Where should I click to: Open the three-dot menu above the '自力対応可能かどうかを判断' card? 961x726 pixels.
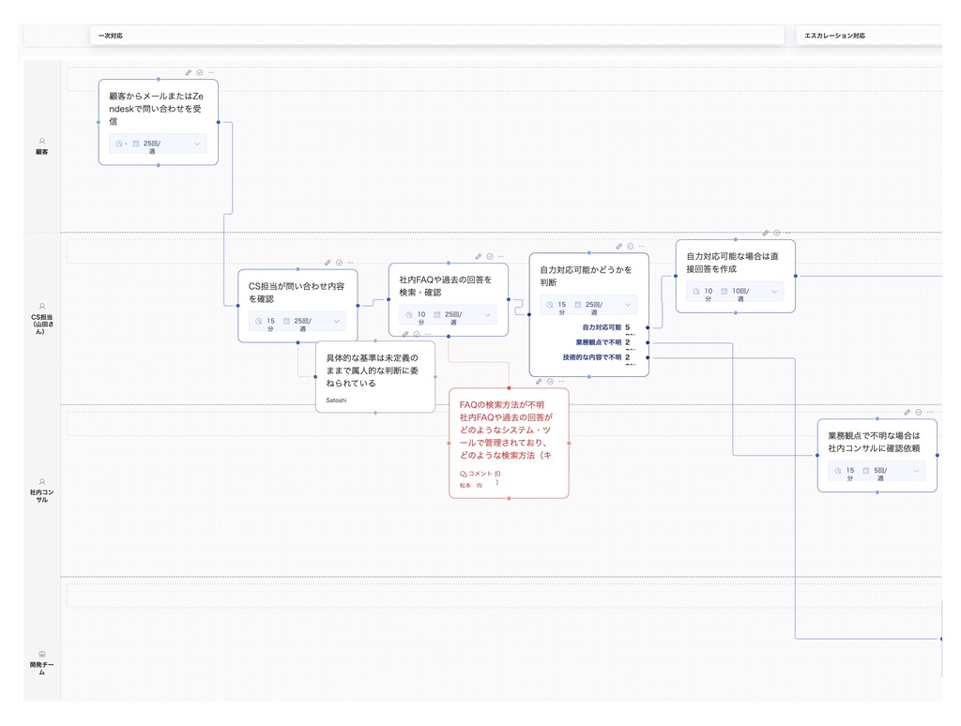pyautogui.click(x=642, y=246)
